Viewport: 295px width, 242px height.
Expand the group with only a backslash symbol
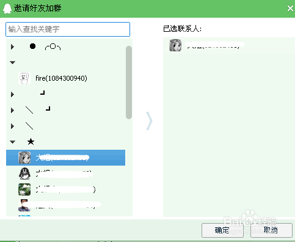12,126
